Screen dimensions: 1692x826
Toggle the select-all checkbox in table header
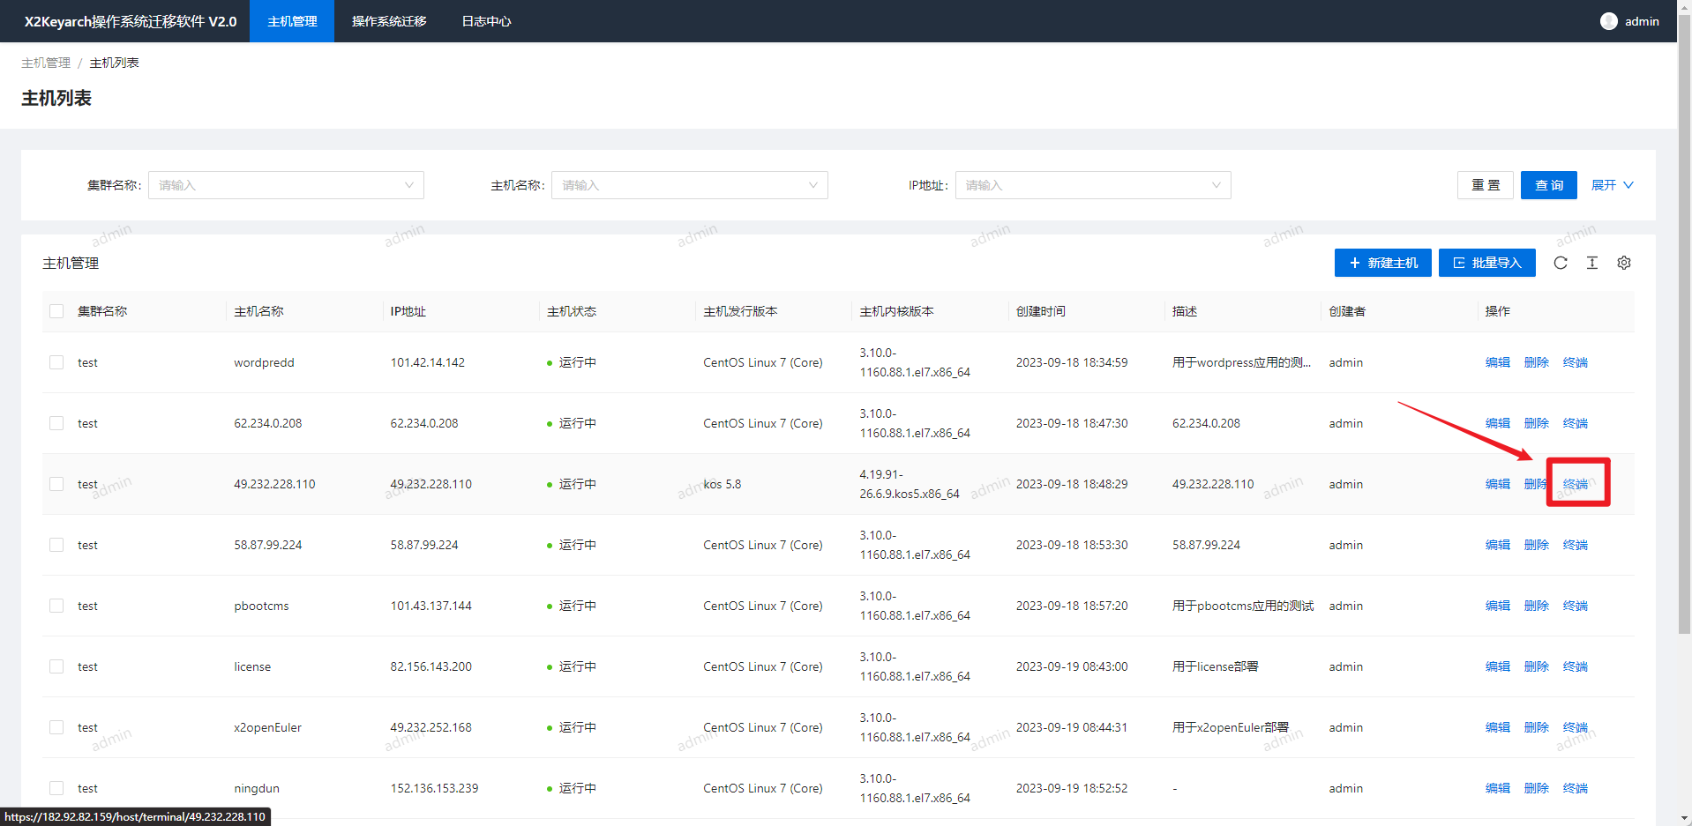(x=56, y=311)
